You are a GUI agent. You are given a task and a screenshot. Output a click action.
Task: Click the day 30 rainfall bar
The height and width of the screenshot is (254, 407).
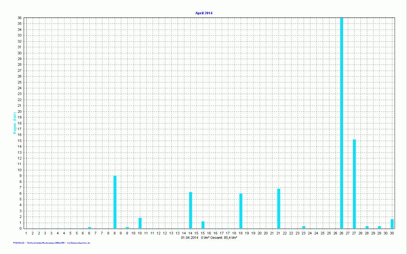coord(392,224)
